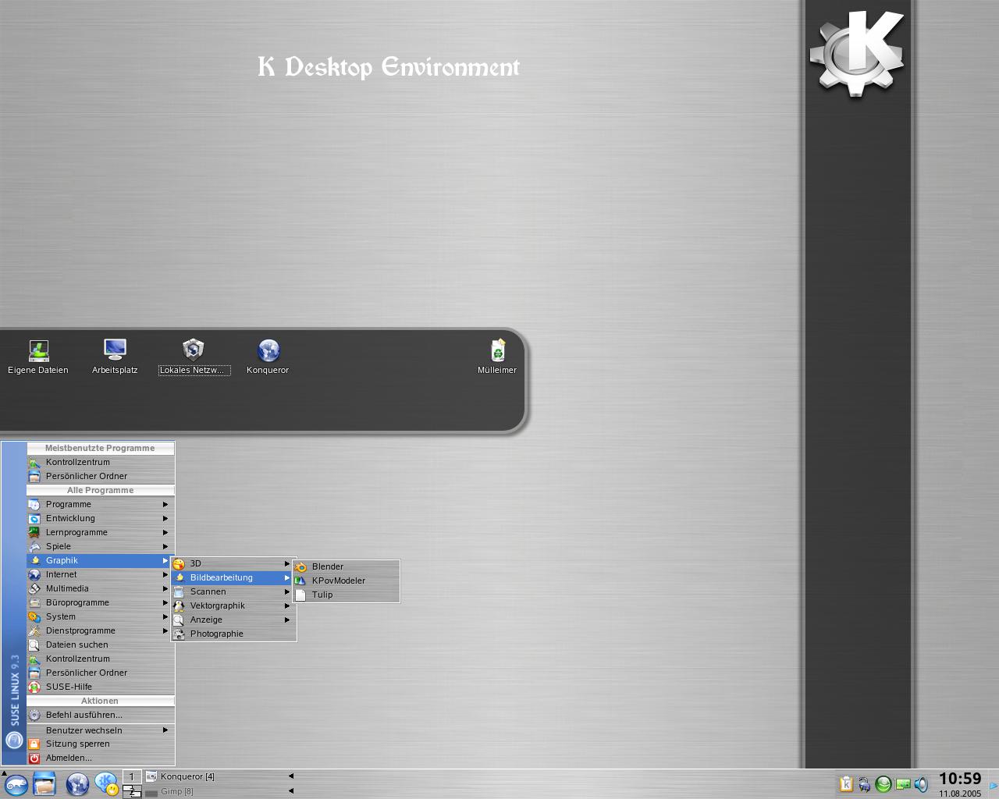Click the lock-and-globe system tray icon
This screenshot has width=999, height=799.
[864, 784]
